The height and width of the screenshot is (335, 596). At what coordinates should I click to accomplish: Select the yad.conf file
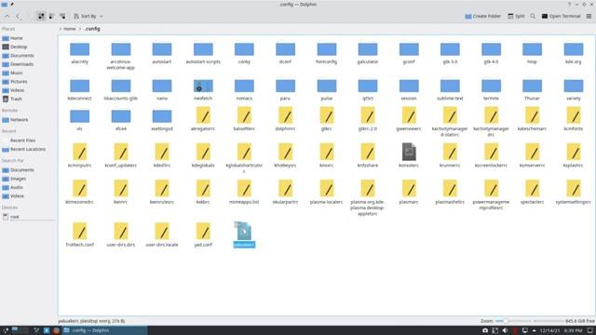click(x=203, y=234)
